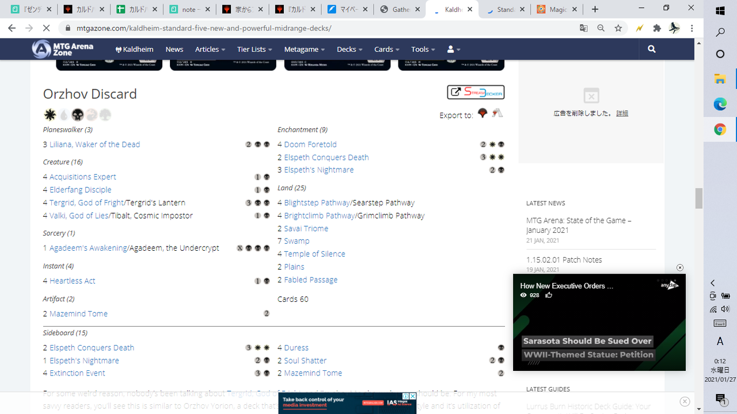The height and width of the screenshot is (414, 737).
Task: Like the video with thumbs-up icon
Action: [x=549, y=295]
